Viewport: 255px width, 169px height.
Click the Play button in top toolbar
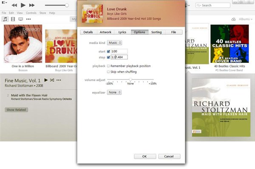[x=23, y=5]
